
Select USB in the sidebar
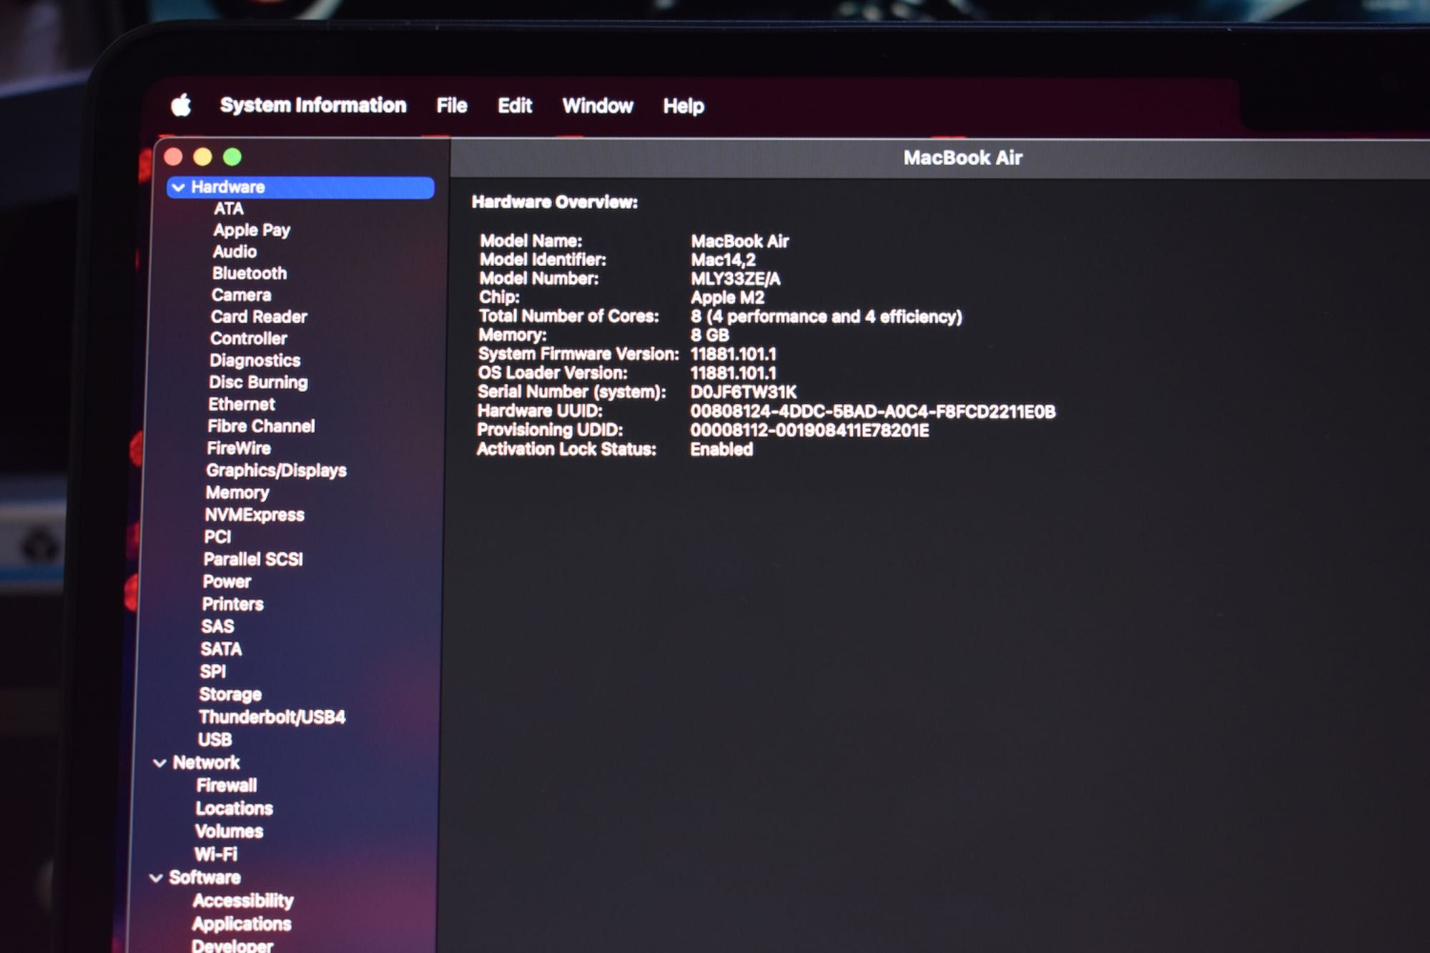point(214,740)
